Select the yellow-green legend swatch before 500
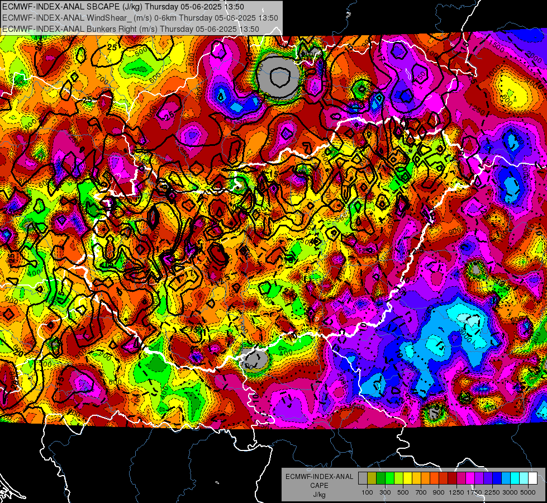This screenshot has width=547, height=503. (399, 478)
